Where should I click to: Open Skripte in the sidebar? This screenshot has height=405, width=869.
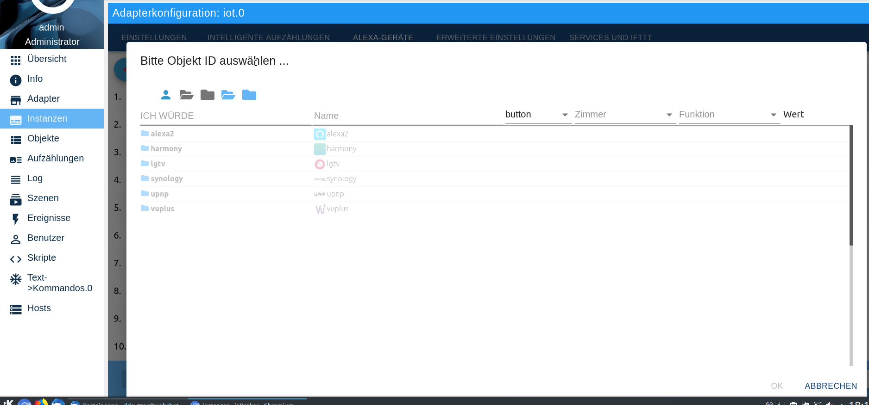52,258
